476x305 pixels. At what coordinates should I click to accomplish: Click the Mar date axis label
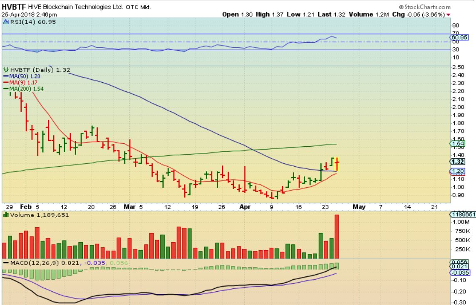coord(130,207)
